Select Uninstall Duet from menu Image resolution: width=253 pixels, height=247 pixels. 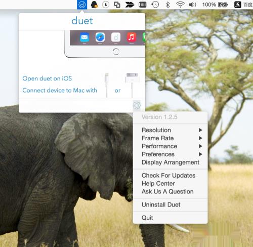coord(171,204)
